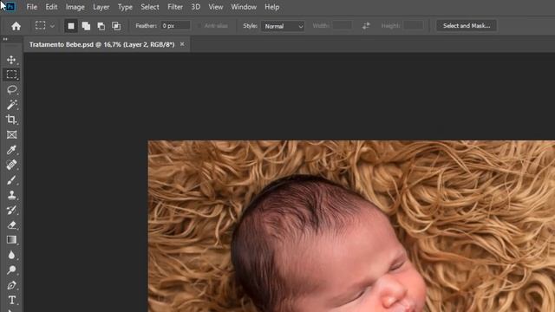Select the Rectangular Marquee tool in toolbar
The height and width of the screenshot is (312, 555).
11,75
